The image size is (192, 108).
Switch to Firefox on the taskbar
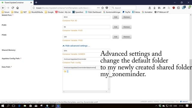(58, 106)
